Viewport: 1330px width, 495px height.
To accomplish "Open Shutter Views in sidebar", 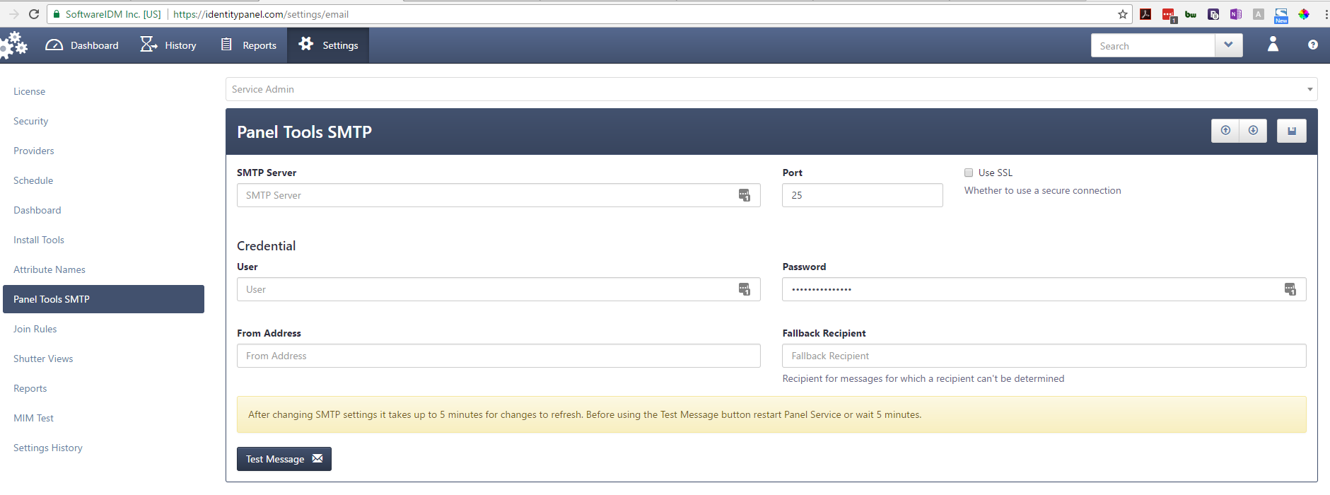I will (x=43, y=359).
